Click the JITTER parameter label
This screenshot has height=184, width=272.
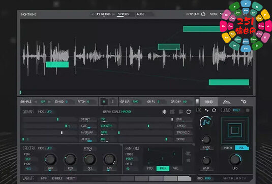[x=85, y=139]
